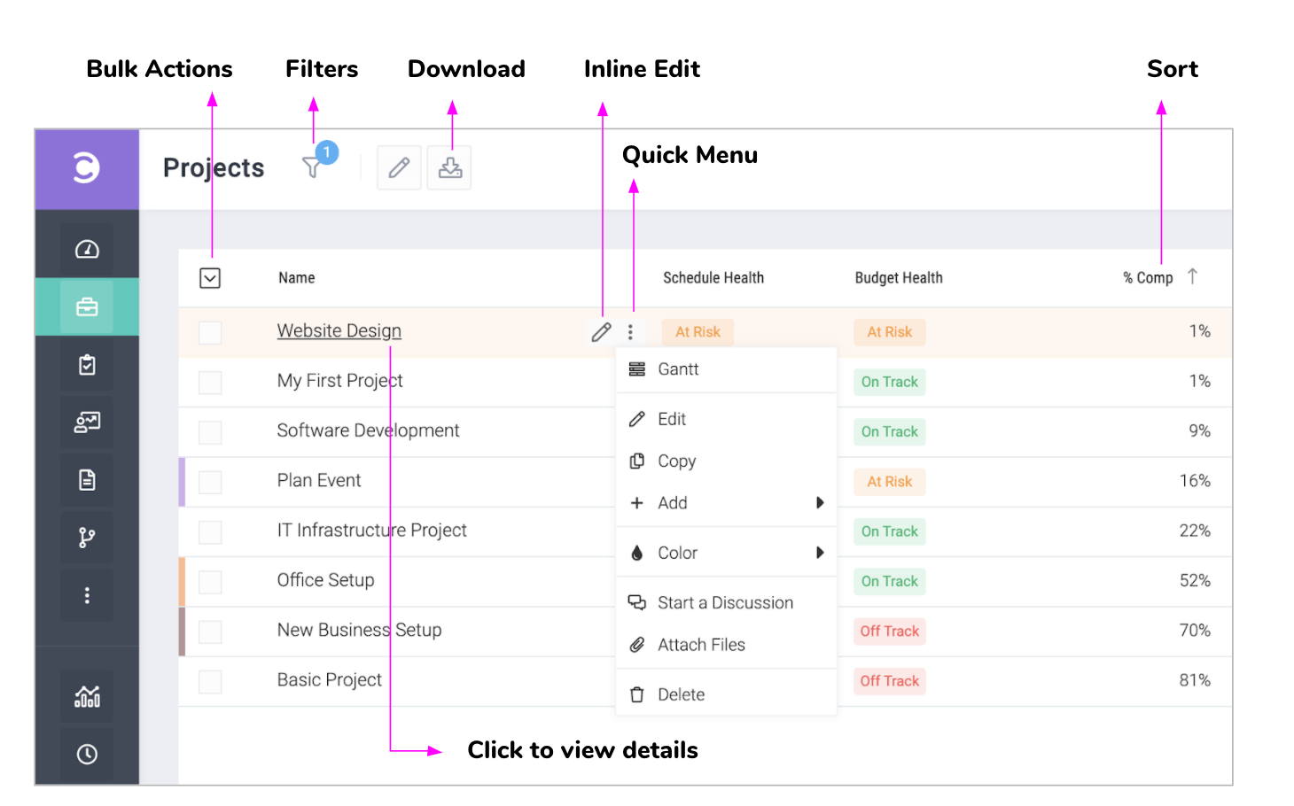Sort by the % Comp column header
The height and width of the screenshot is (806, 1294).
1149,278
